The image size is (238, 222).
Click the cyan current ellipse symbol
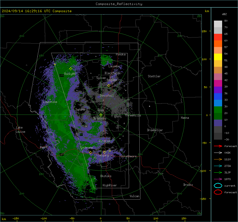(x=218, y=186)
